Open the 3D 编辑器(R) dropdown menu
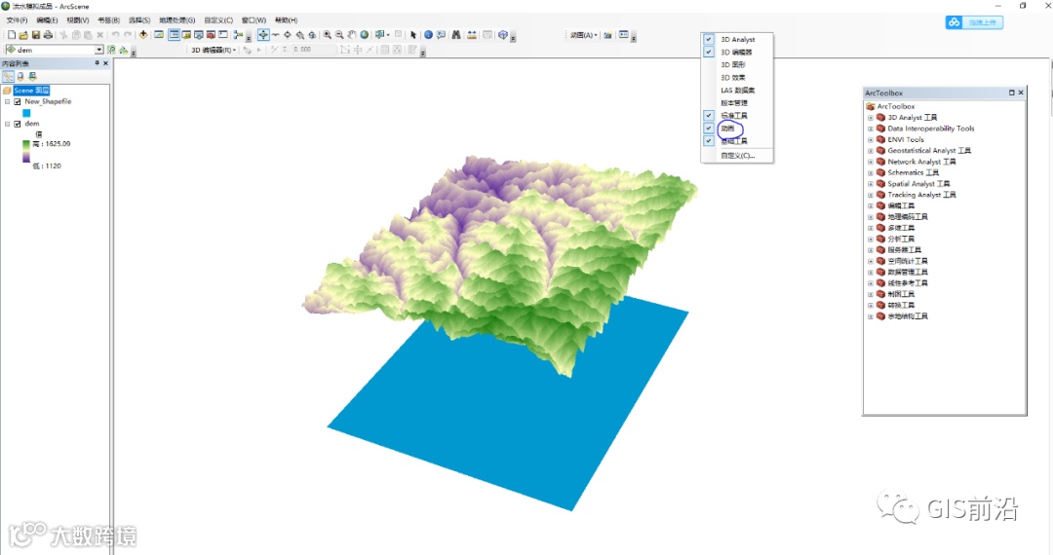 coord(214,50)
